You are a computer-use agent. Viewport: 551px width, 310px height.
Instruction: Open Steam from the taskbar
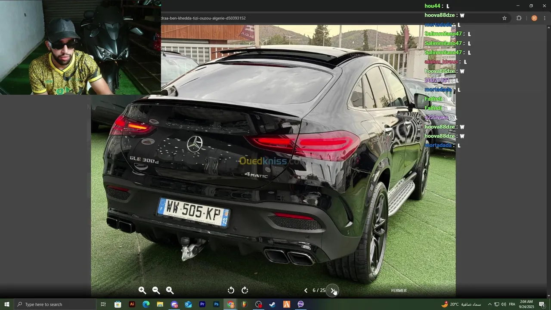click(x=272, y=304)
